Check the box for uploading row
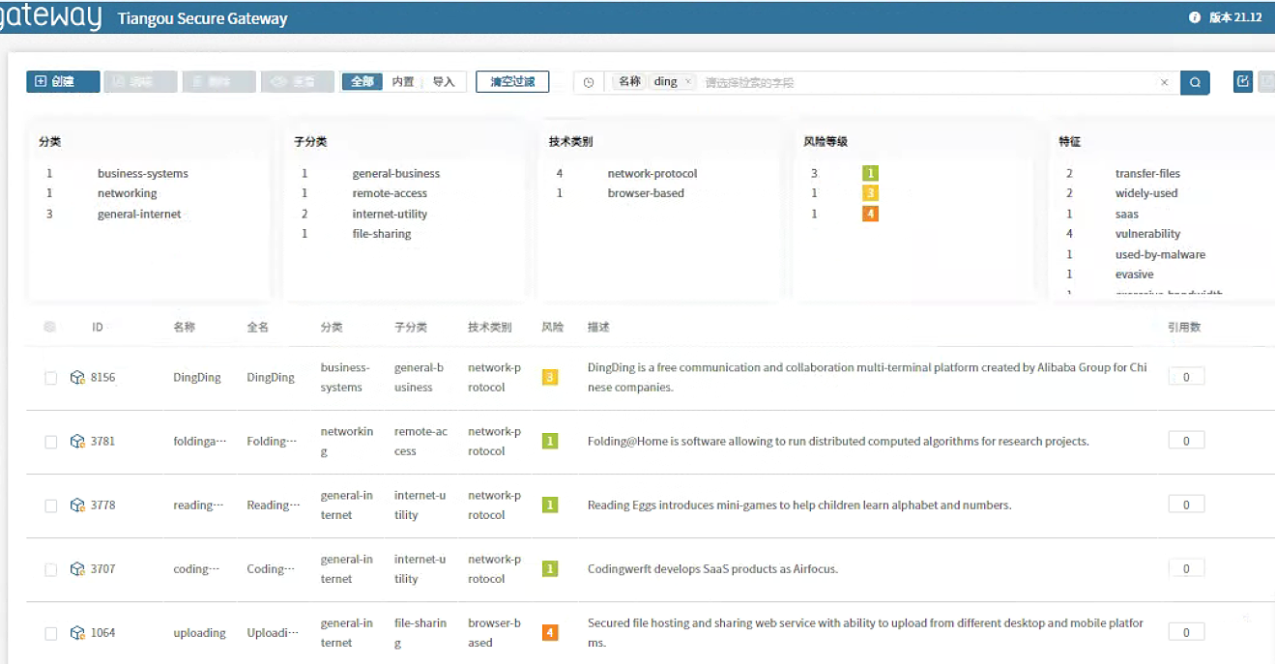The height and width of the screenshot is (664, 1275). coord(51,633)
